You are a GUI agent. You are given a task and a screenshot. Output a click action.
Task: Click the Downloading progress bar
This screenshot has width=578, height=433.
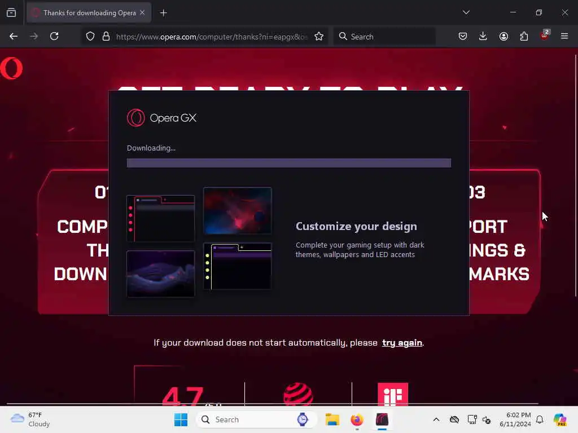[x=288, y=163]
